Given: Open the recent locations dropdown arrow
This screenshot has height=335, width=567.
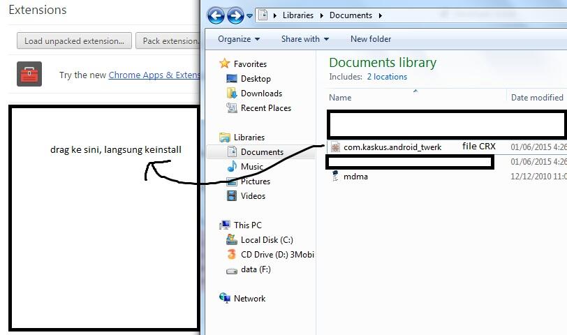Looking at the screenshot, I should tap(249, 16).
